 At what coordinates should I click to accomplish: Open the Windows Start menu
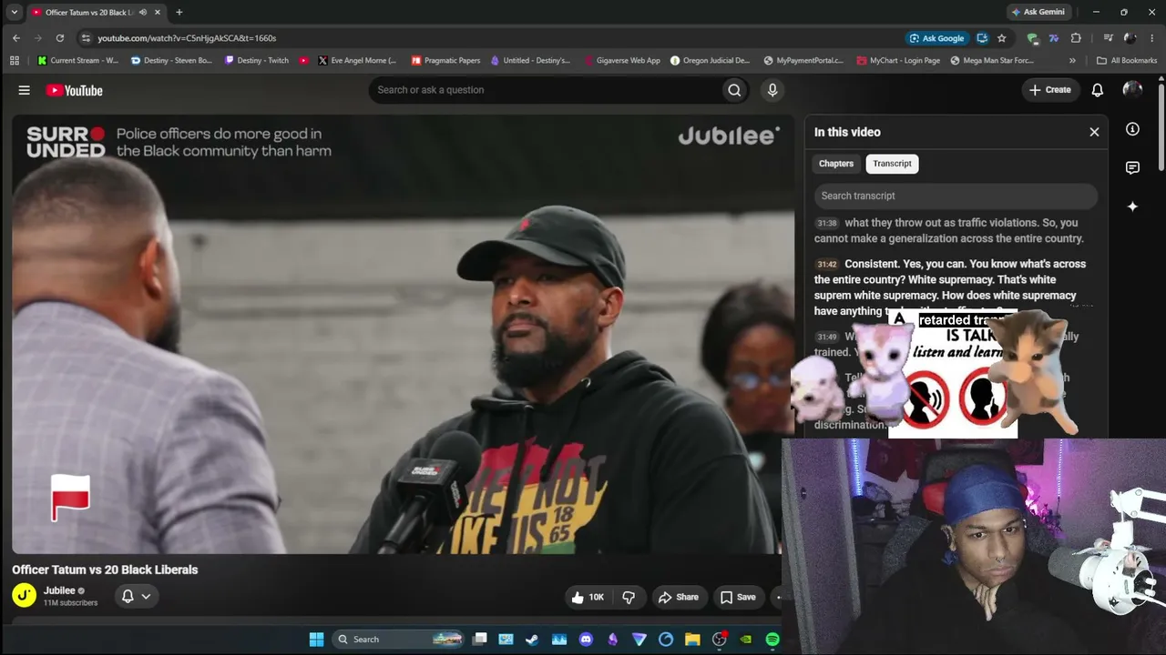[316, 640]
